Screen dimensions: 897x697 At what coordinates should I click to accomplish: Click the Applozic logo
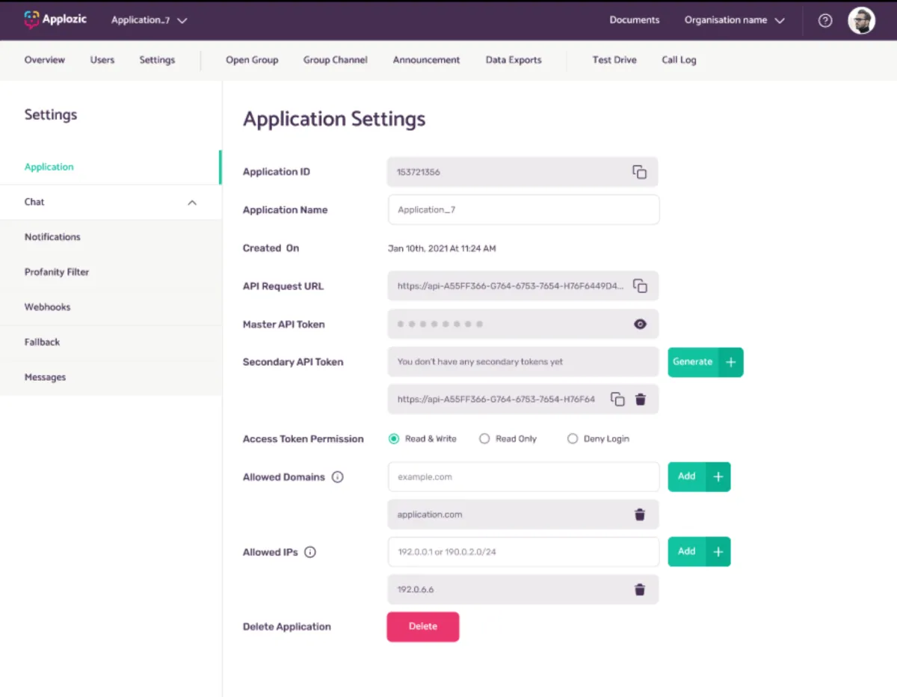[55, 19]
